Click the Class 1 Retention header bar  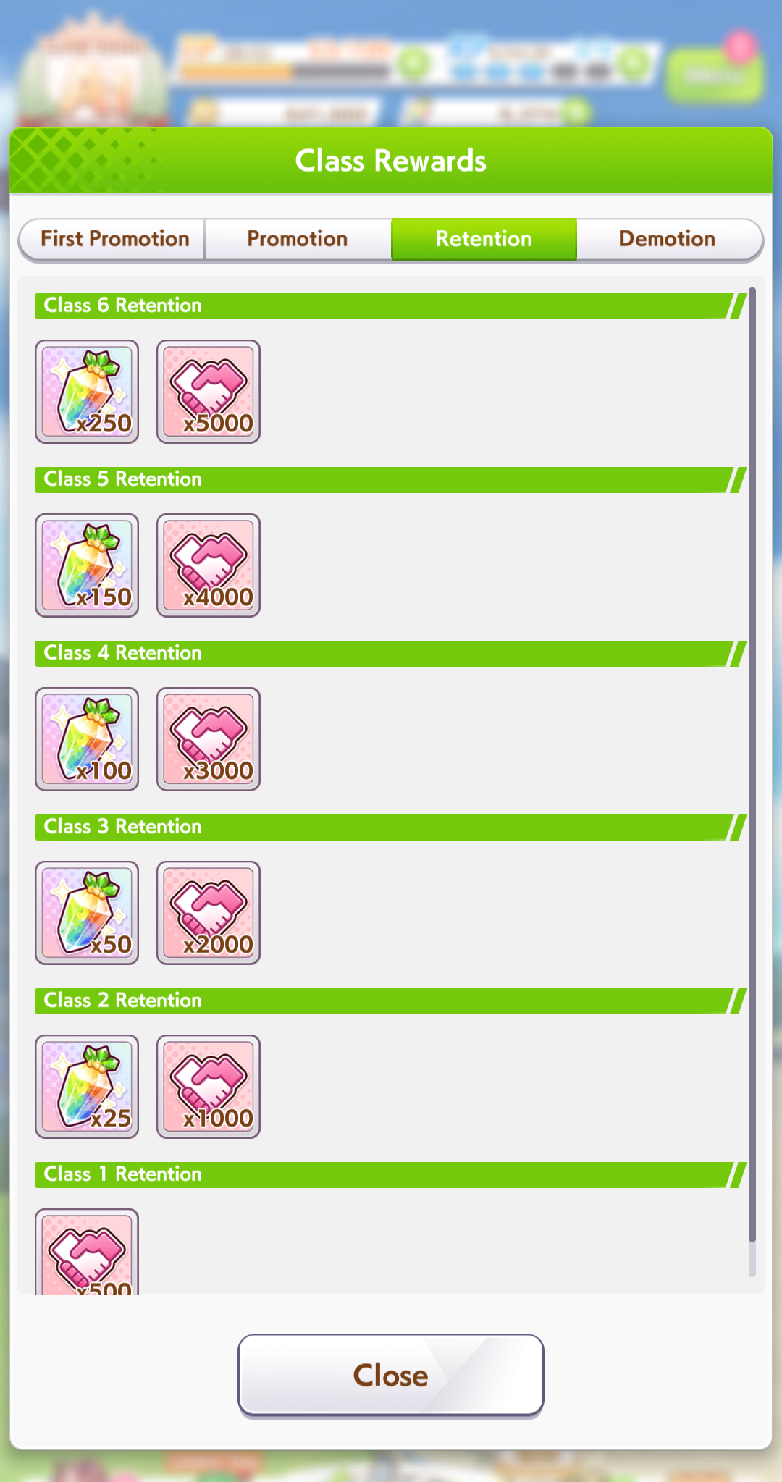390,1174
